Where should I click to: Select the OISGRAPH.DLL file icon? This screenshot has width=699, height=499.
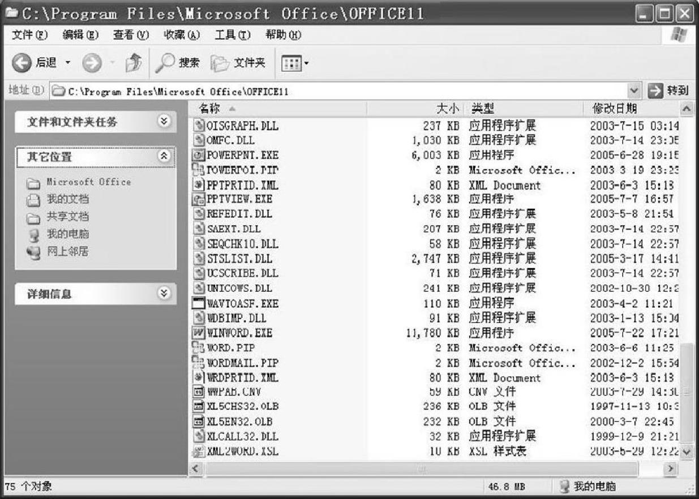point(199,126)
